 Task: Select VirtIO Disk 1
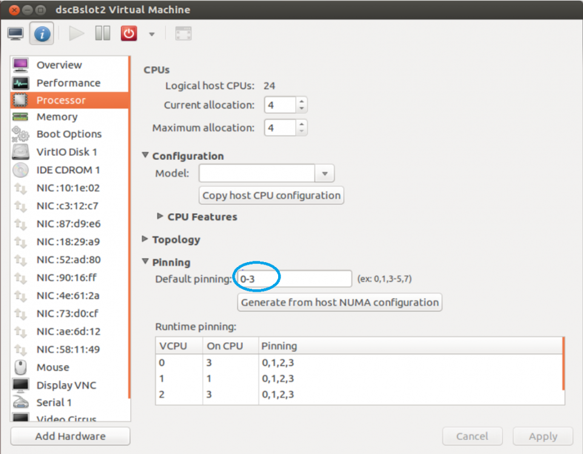(70, 152)
